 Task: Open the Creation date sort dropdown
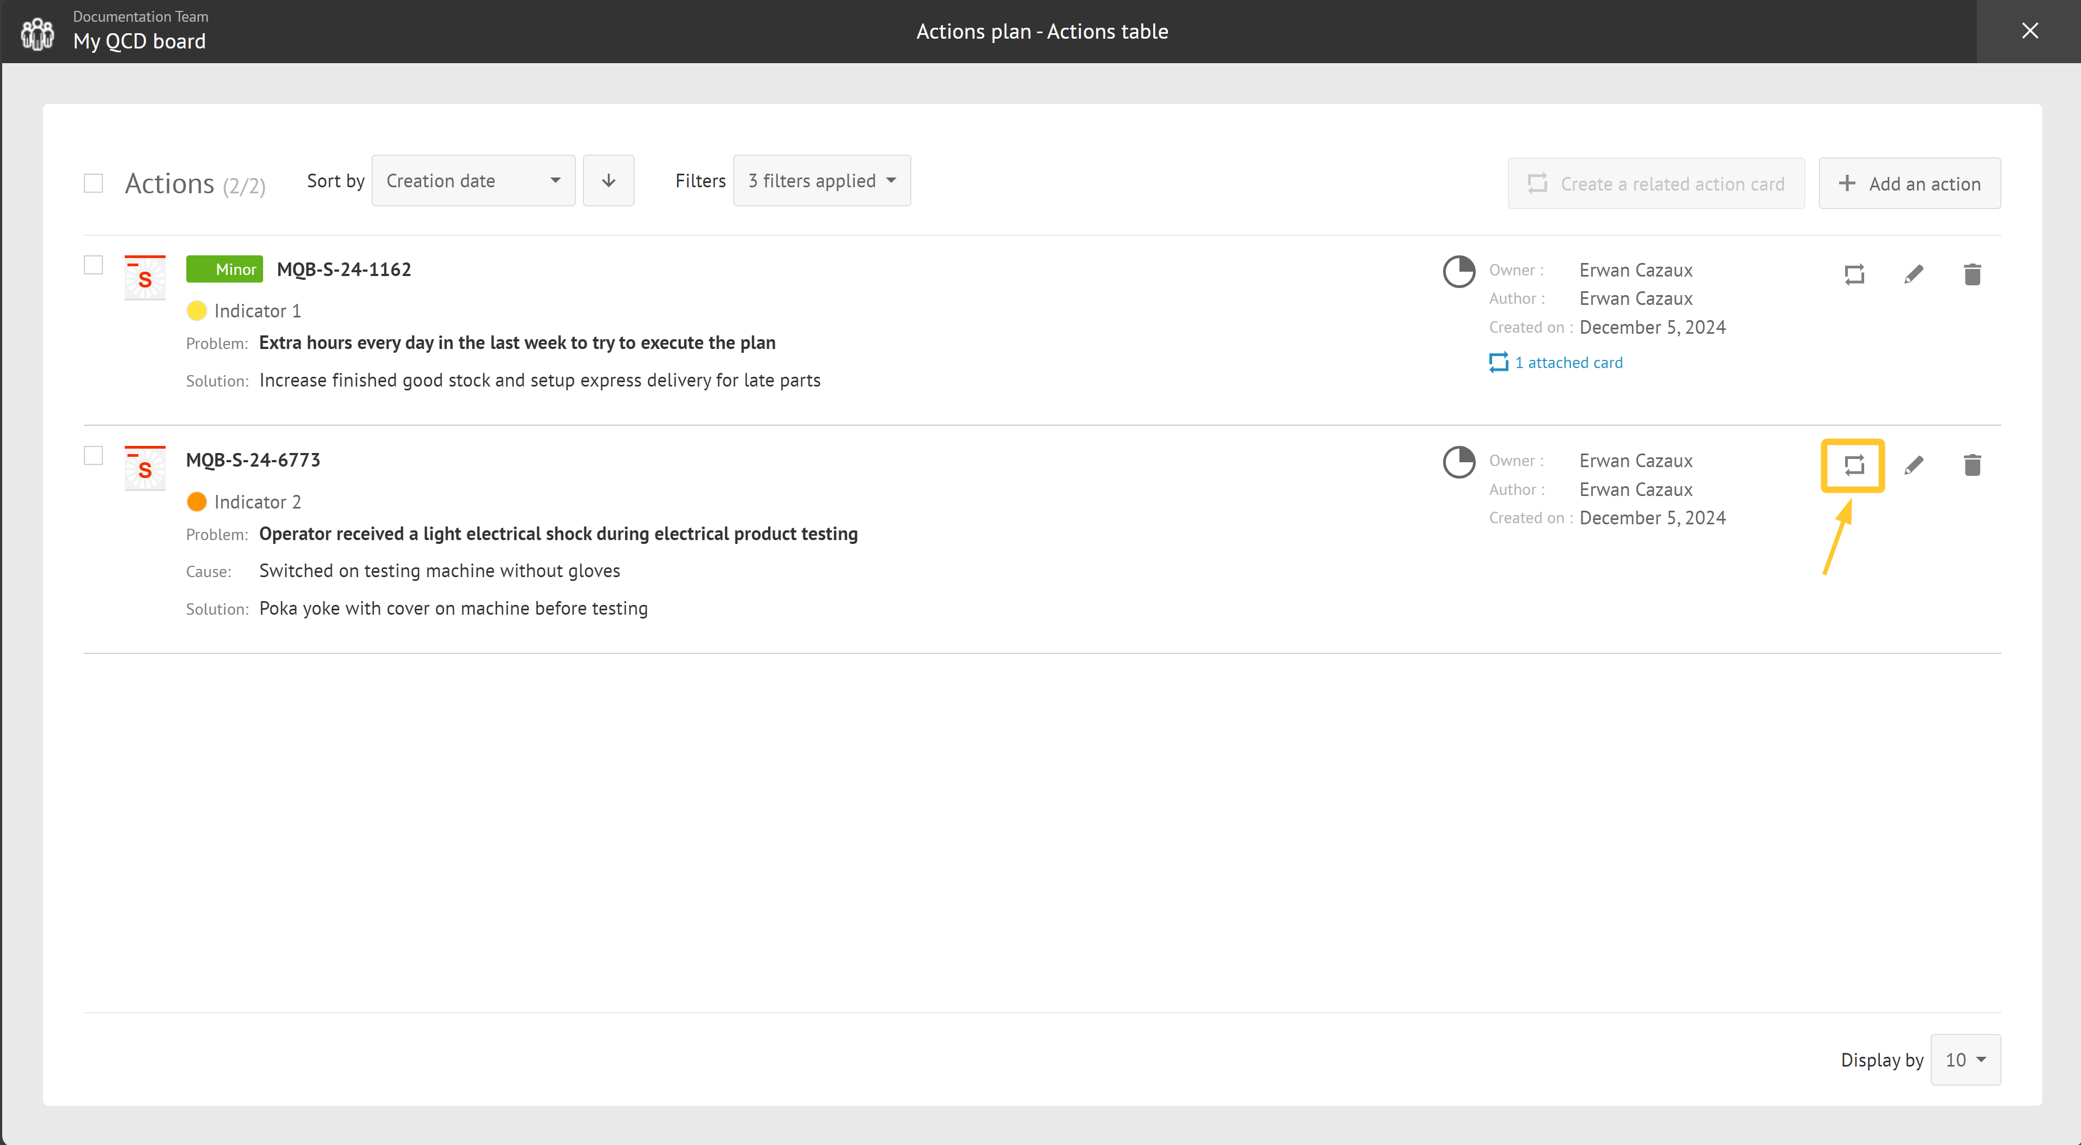473,181
